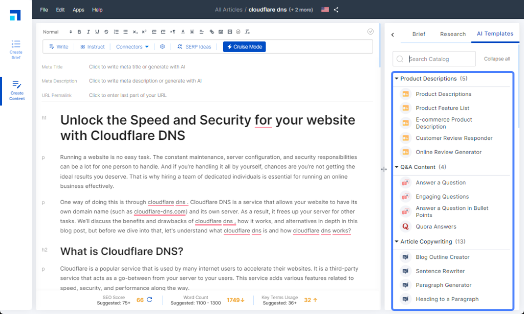Viewport: 524px width, 314px height.
Task: Insert a bulleted list
Action: pyautogui.click(x=125, y=32)
